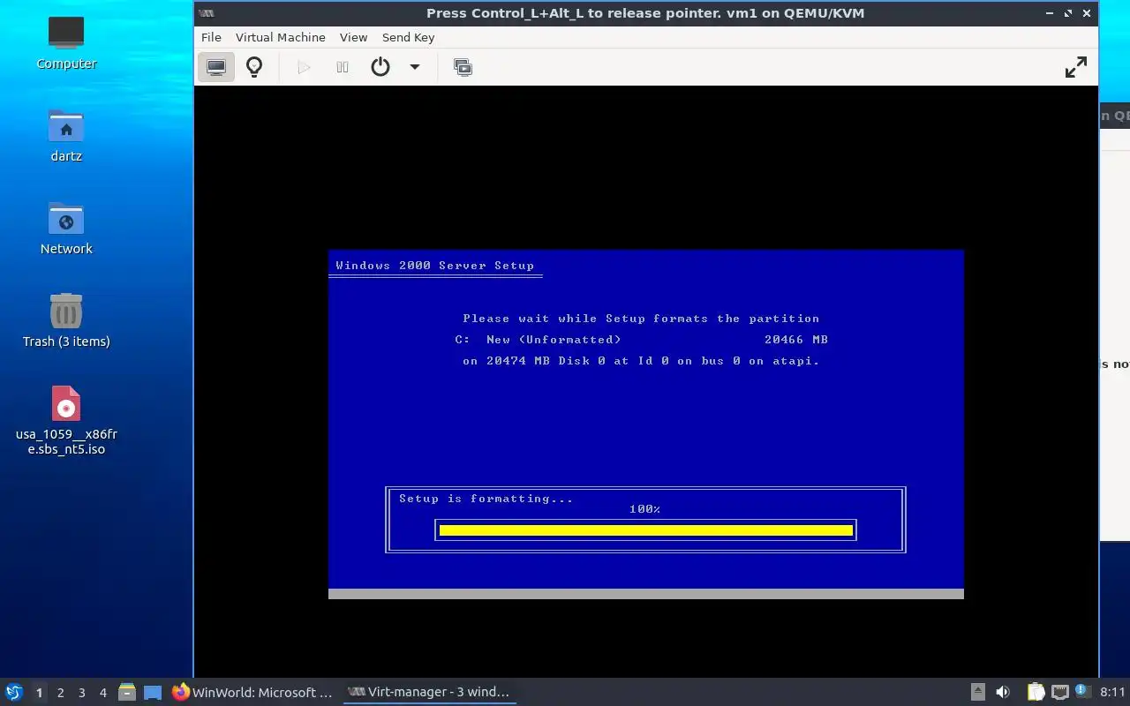Click the '20466 MB' partition size
The width and height of the screenshot is (1130, 706).
tap(796, 340)
